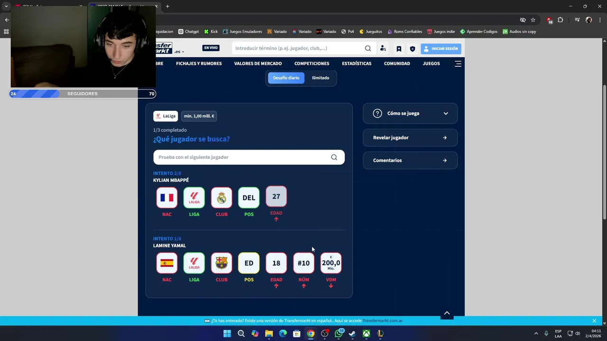Open Valores de Mercado menu
Image resolution: width=607 pixels, height=341 pixels.
[x=258, y=63]
